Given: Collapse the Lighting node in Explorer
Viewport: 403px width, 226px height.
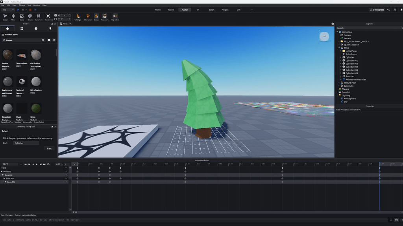Looking at the screenshot, I should 337,95.
